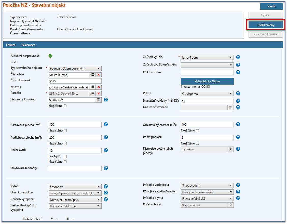Click the list icon next to Část obce

click(x=92, y=75)
